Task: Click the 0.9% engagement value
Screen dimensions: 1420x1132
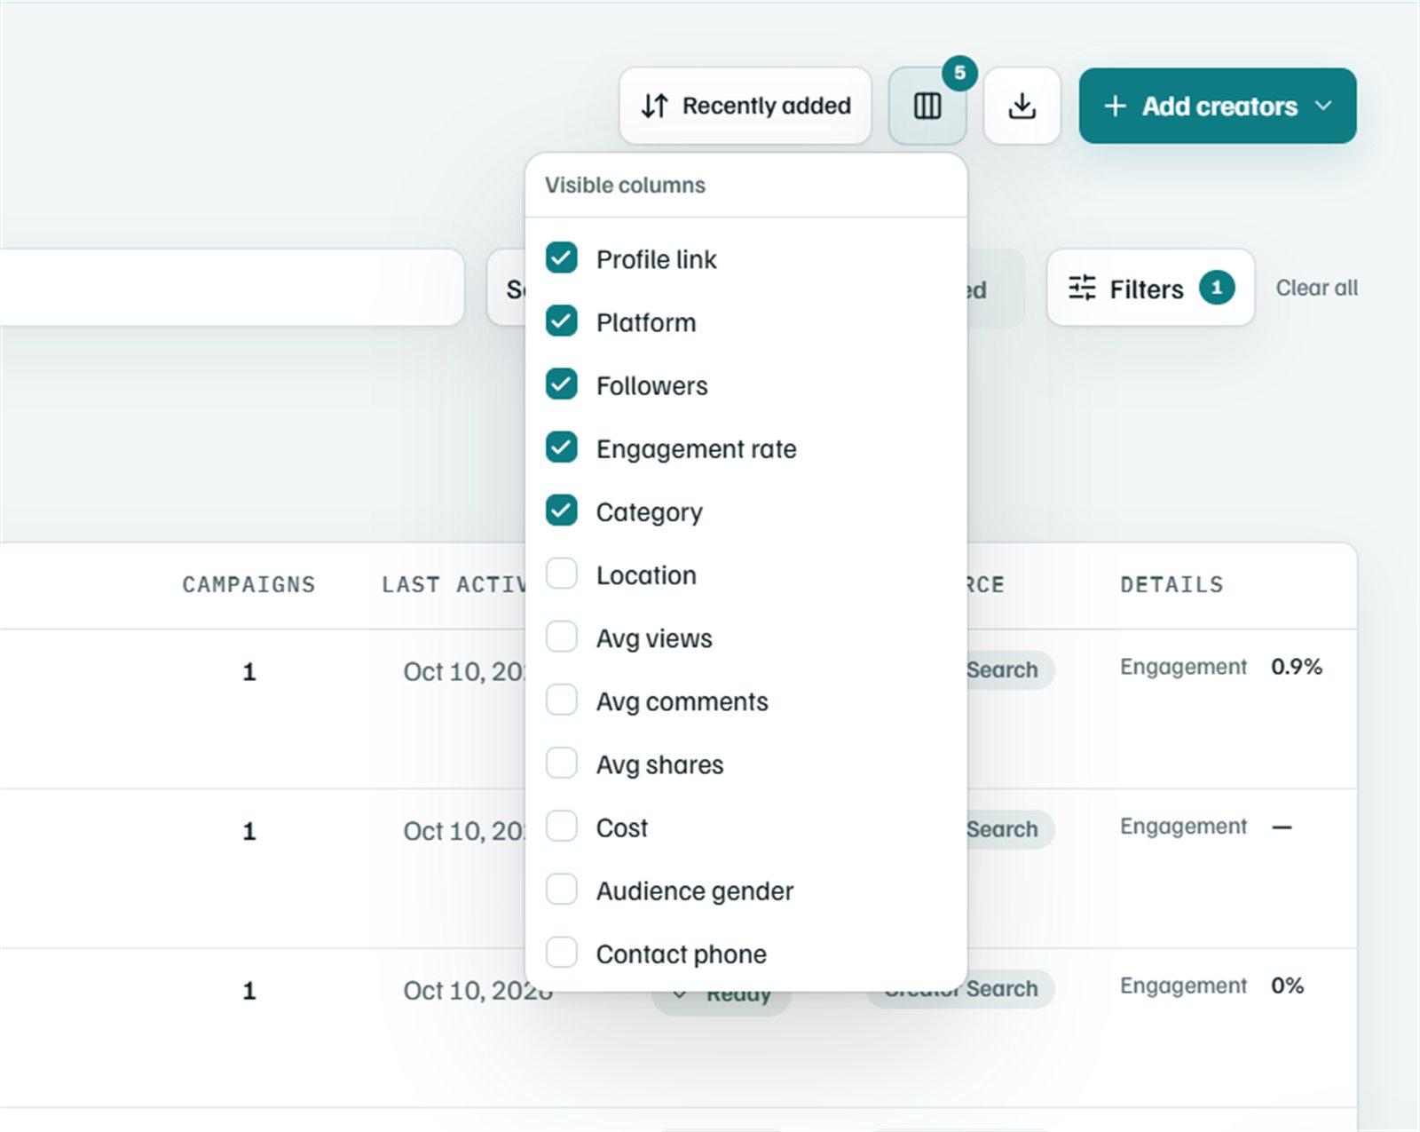Action: click(x=1297, y=667)
